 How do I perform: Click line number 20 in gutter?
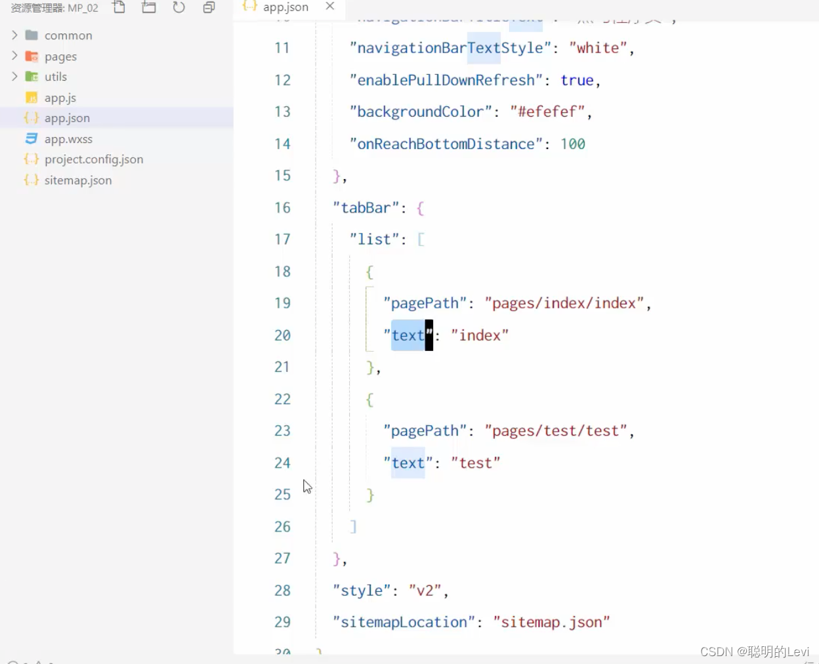coord(282,335)
